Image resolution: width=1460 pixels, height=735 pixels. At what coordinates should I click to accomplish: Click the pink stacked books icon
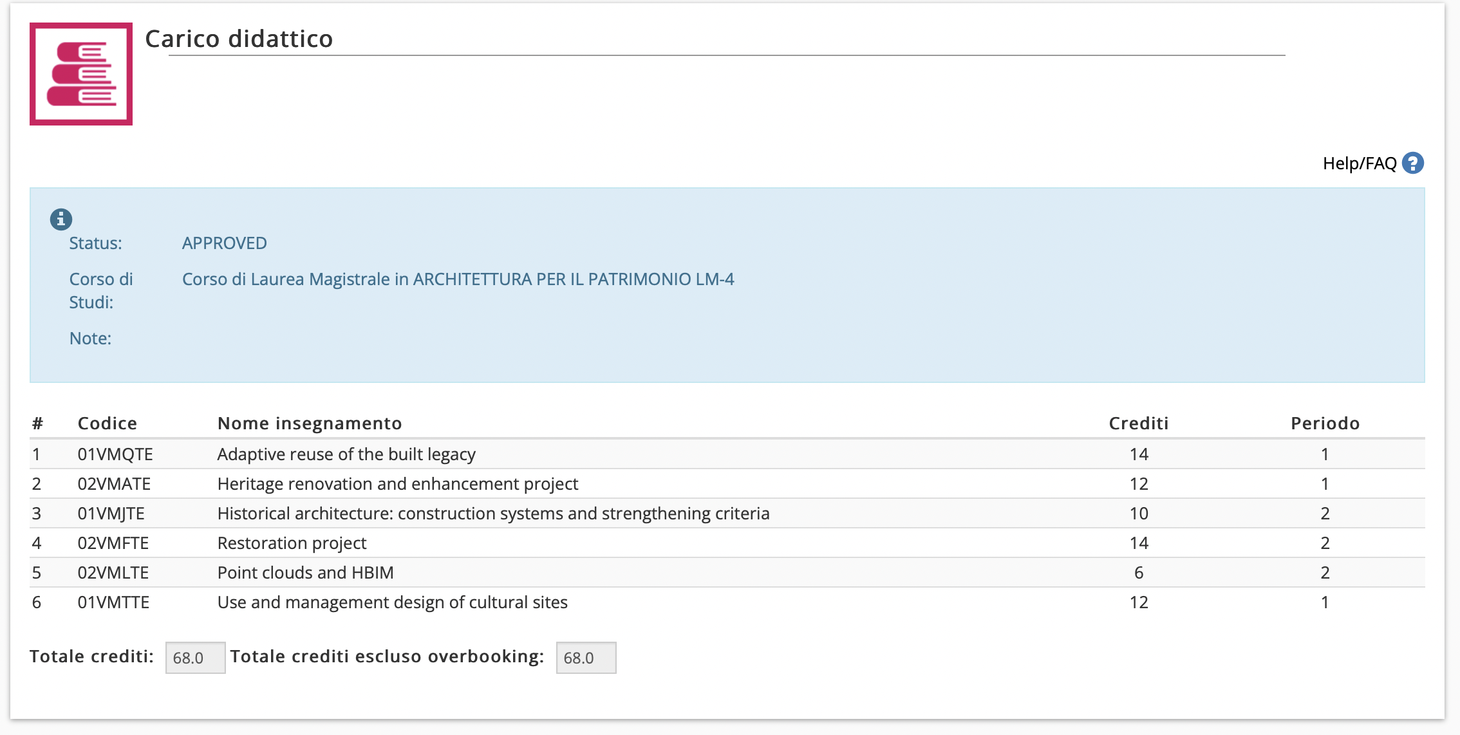pyautogui.click(x=81, y=74)
